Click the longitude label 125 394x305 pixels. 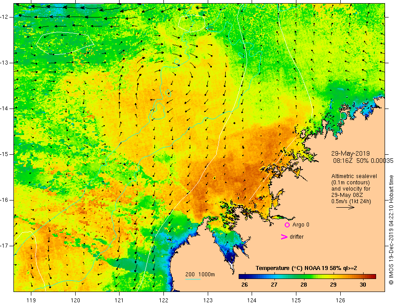296,300
